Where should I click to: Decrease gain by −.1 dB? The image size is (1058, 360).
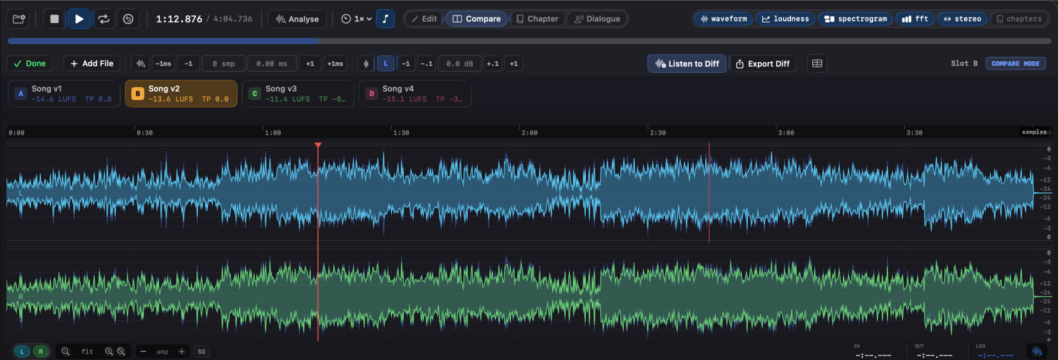coord(427,63)
